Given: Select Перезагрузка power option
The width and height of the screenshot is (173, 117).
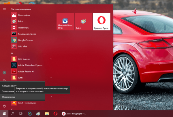Looking at the screenshot, I should (22, 97).
